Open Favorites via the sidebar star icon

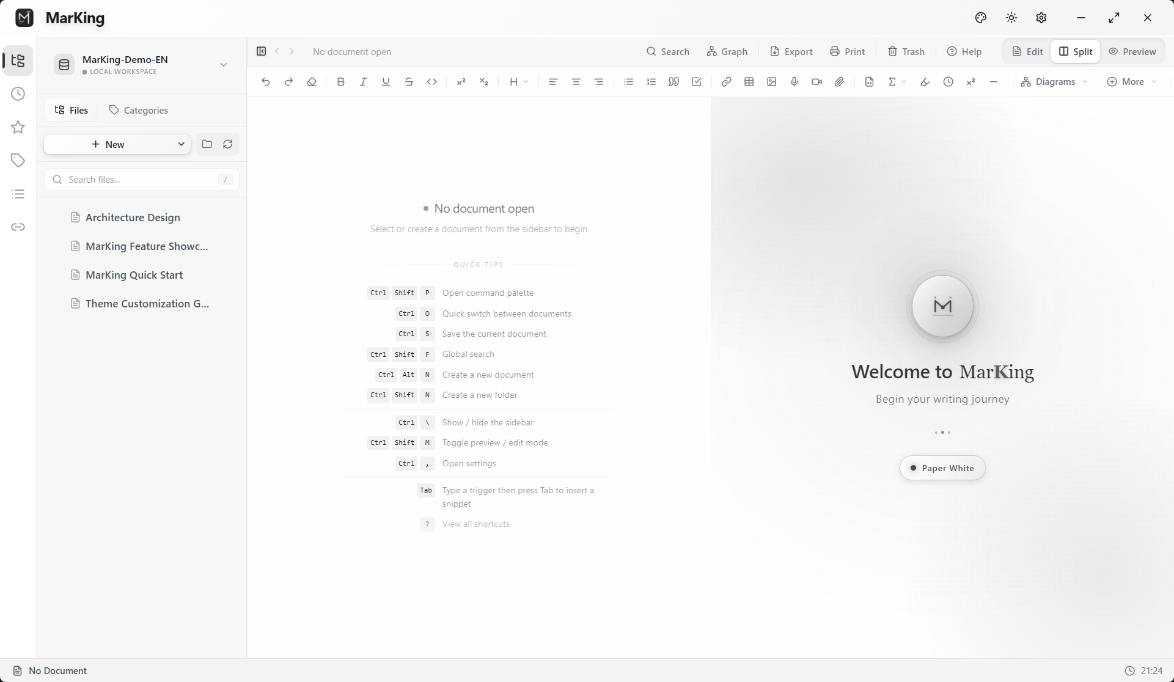pos(18,127)
